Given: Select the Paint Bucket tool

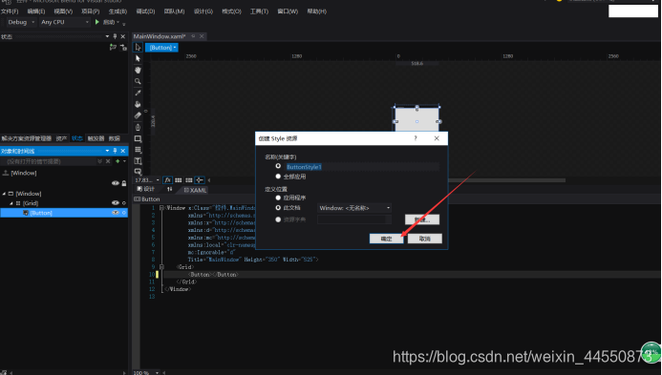Looking at the screenshot, I should (138, 104).
